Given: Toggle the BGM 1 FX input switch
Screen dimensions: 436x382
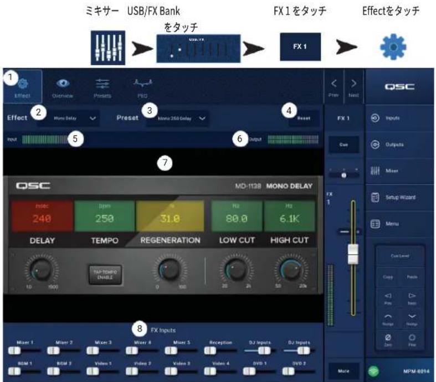Looking at the screenshot, I should pos(24,371).
